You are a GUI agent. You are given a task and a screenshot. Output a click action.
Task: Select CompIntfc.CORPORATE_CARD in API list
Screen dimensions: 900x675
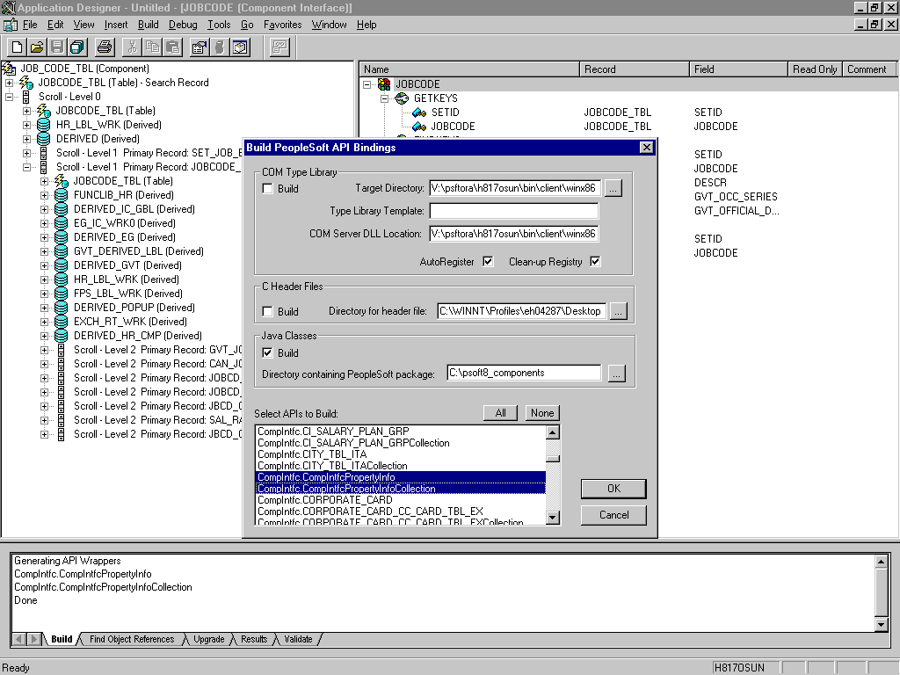pos(401,500)
